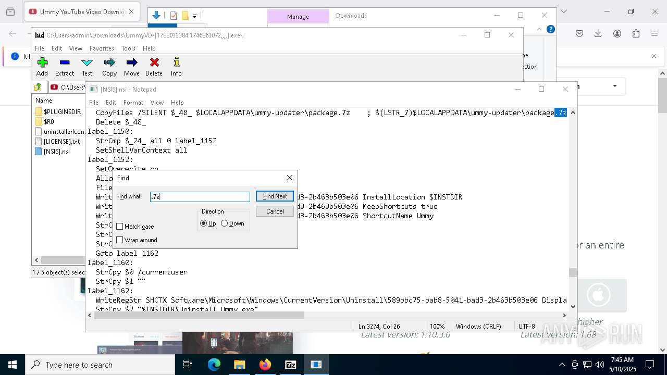
Task: Click the 7-Zip Copy toolbar icon
Action: pos(109,67)
